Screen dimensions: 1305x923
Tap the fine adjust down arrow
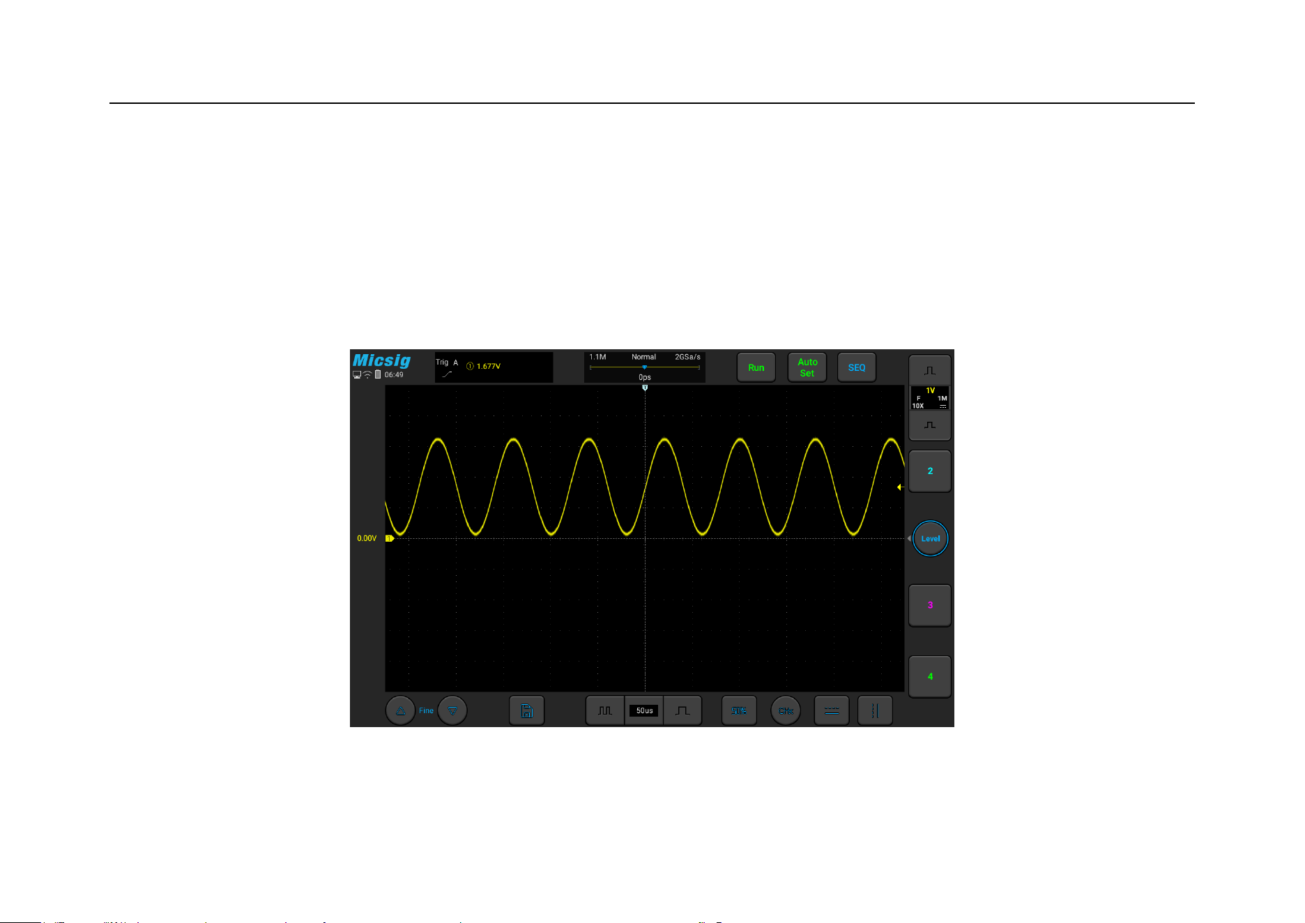[452, 711]
